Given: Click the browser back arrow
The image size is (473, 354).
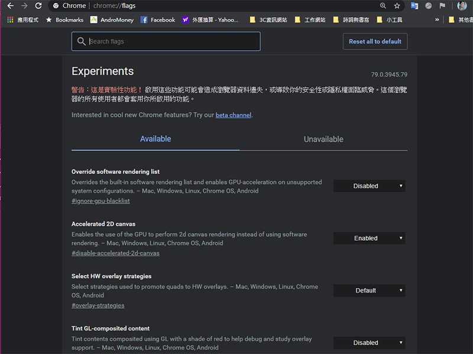Looking at the screenshot, I should (10, 6).
